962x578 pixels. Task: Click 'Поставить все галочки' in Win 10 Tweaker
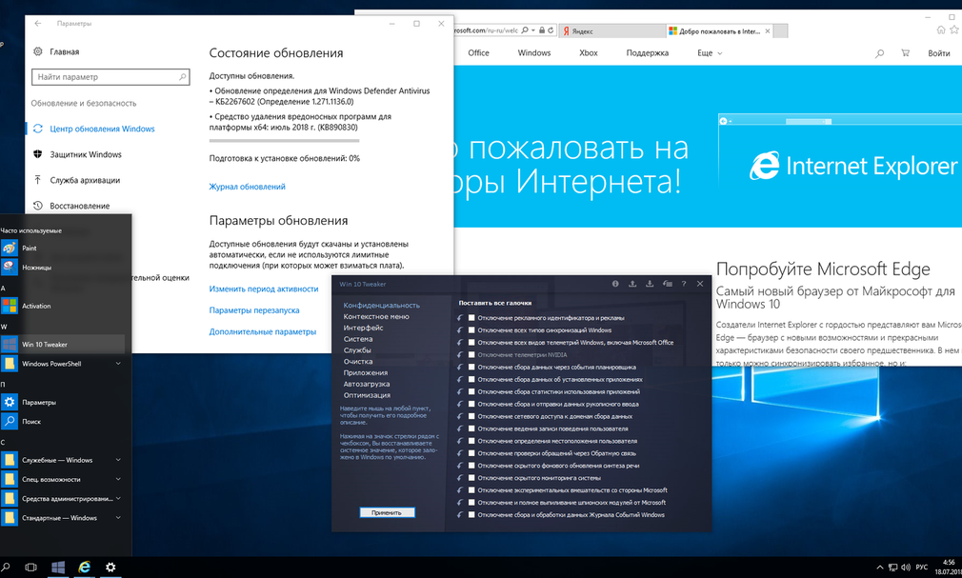click(495, 303)
